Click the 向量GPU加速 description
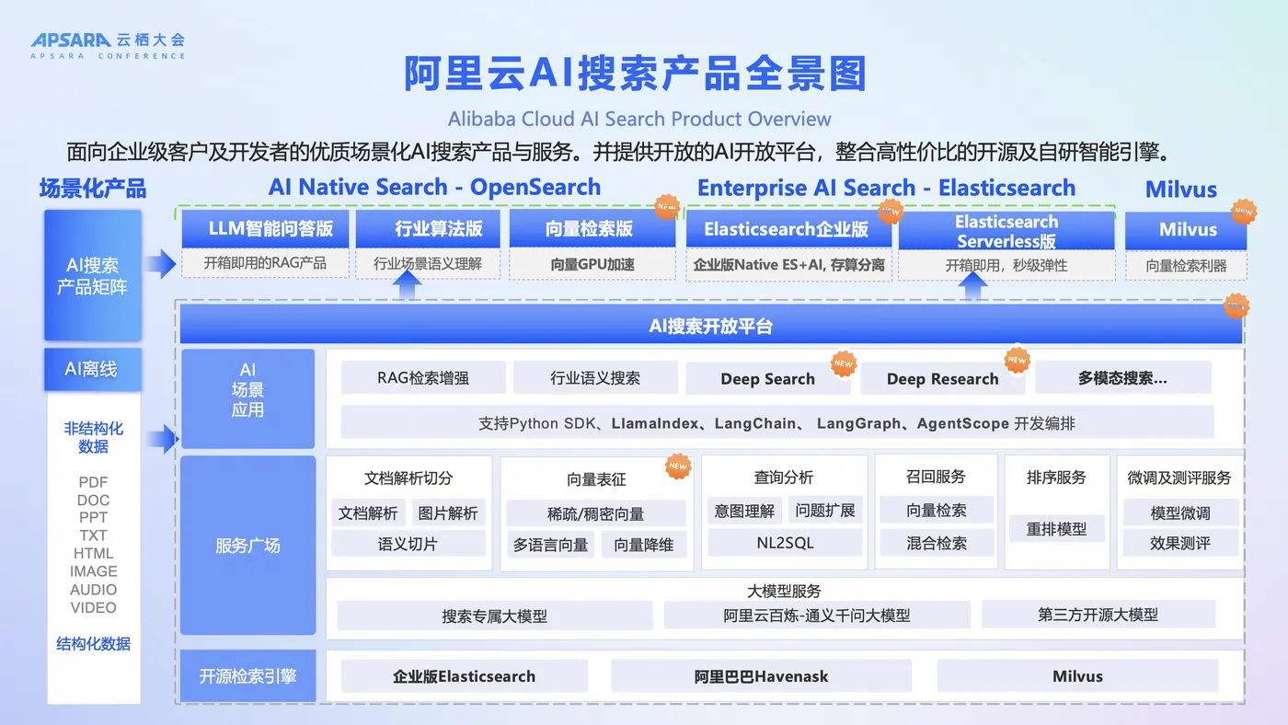The height and width of the screenshot is (725, 1288). point(592,264)
